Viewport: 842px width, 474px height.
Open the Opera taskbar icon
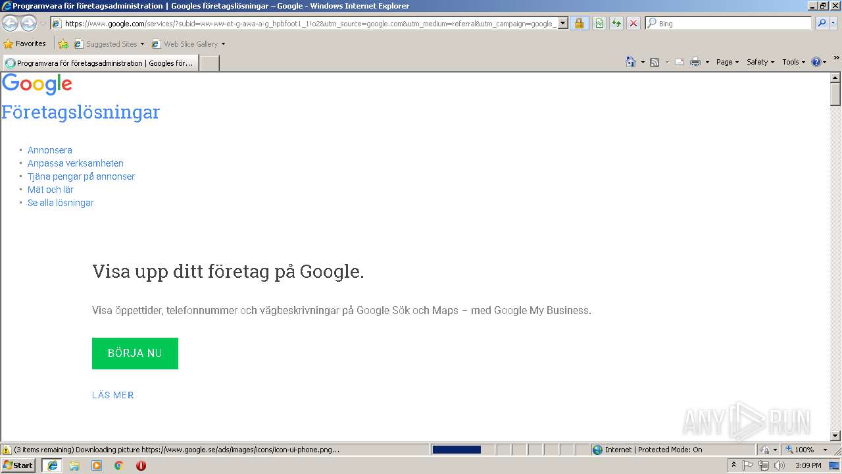pos(141,465)
